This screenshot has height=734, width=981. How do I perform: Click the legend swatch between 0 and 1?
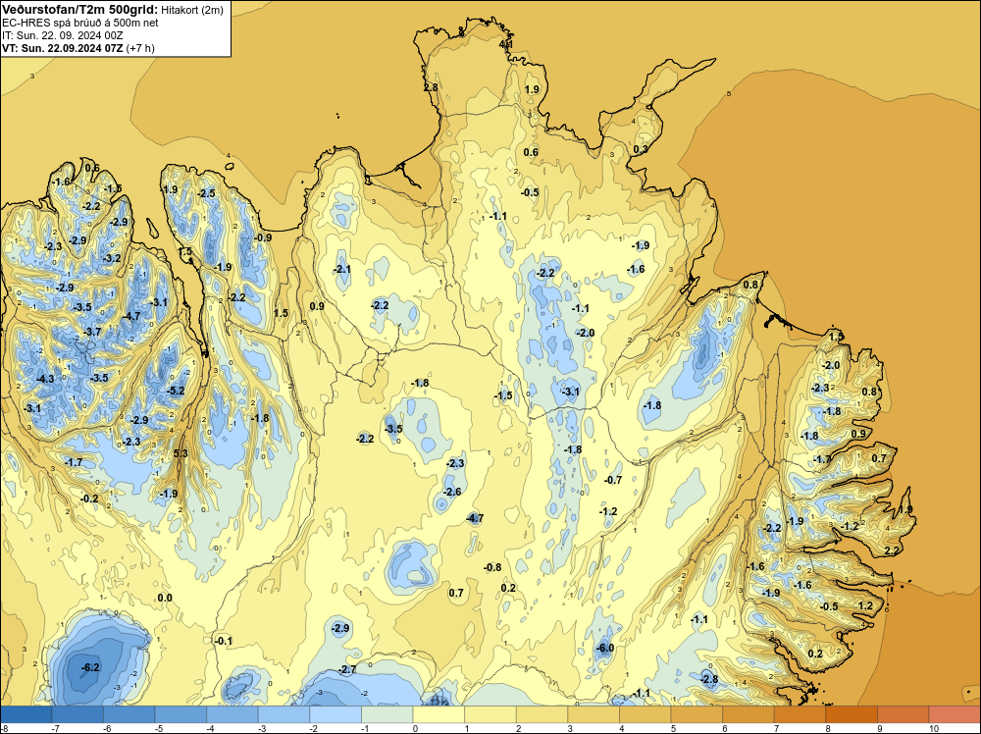(439, 714)
